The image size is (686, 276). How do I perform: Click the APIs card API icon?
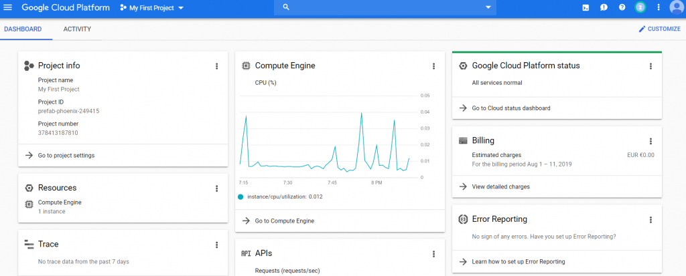tap(246, 254)
